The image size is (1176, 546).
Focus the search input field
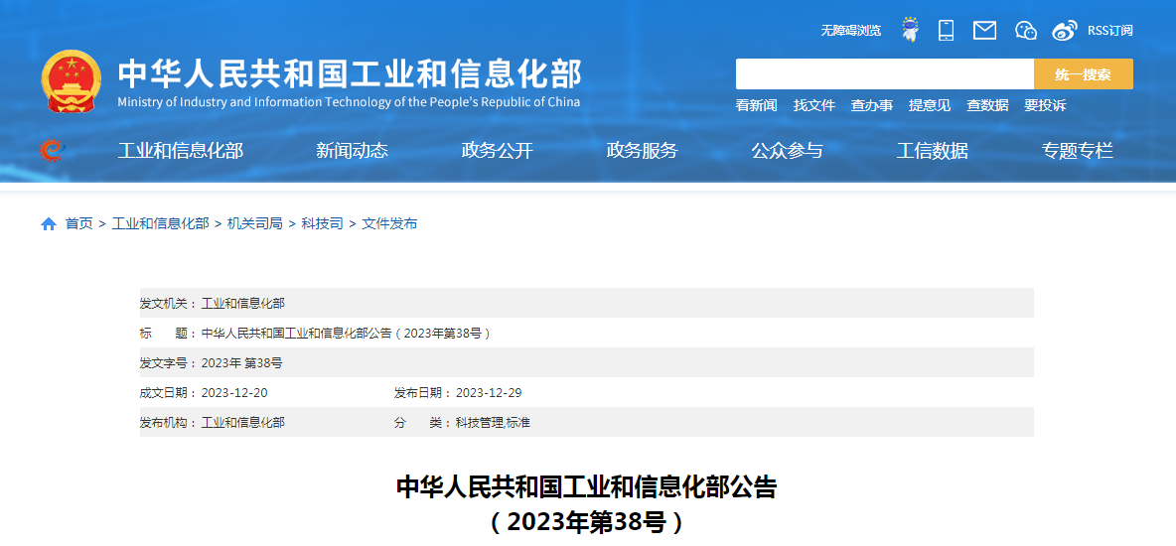pyautogui.click(x=884, y=74)
